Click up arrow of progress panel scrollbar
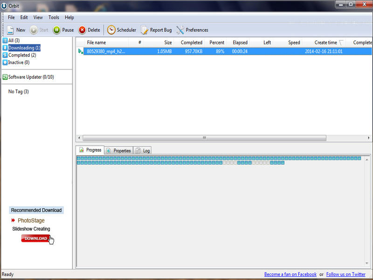373x280 pixels. [x=367, y=160]
